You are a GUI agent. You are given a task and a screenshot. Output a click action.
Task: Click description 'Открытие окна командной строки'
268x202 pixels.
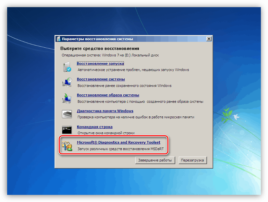click(106, 133)
